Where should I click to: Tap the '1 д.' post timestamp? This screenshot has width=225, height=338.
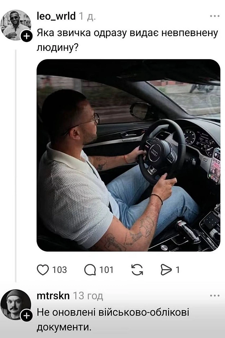pyautogui.click(x=87, y=16)
